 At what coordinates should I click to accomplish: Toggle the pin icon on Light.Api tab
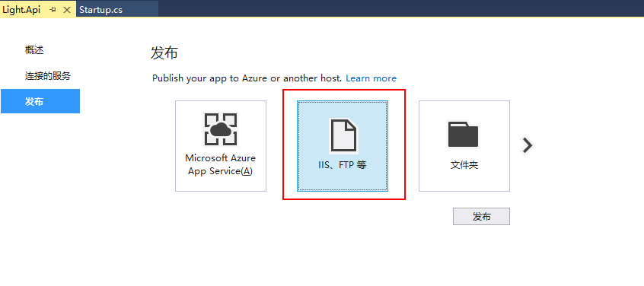coord(53,10)
